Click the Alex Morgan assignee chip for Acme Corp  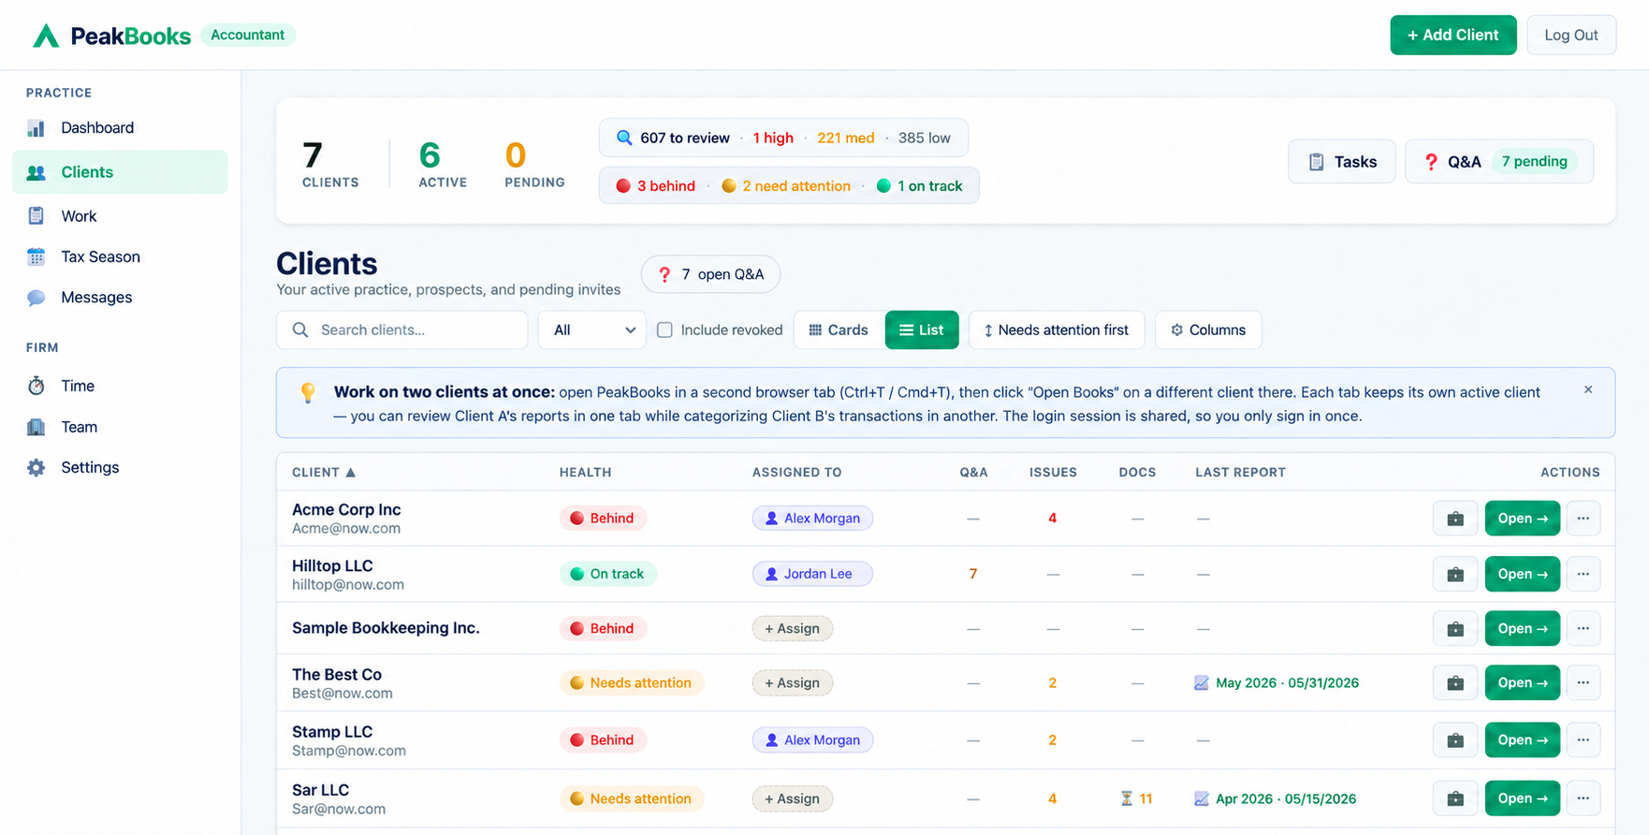(812, 519)
